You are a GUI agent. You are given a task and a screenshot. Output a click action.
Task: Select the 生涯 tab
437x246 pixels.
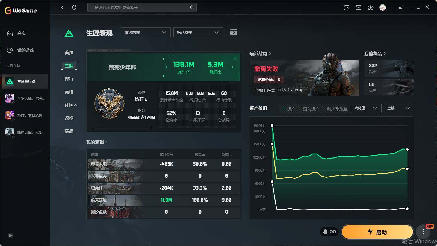pos(69,66)
